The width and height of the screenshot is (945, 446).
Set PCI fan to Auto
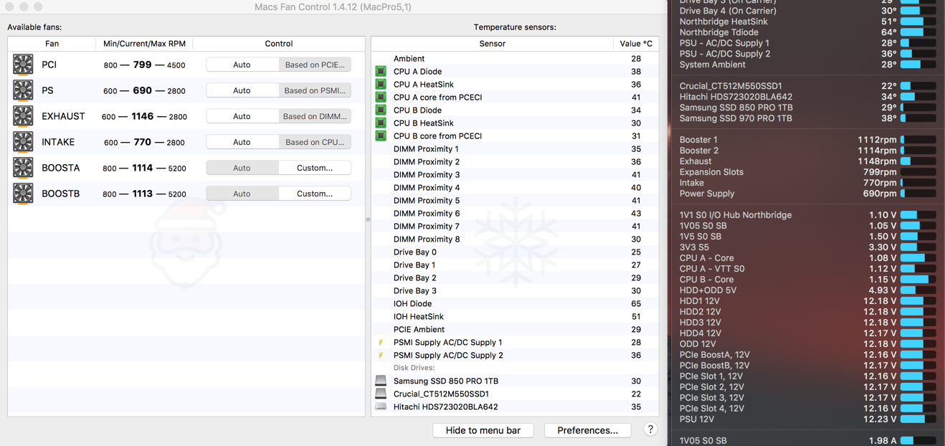(x=242, y=65)
